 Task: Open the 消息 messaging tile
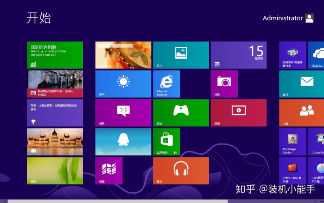[123, 113]
